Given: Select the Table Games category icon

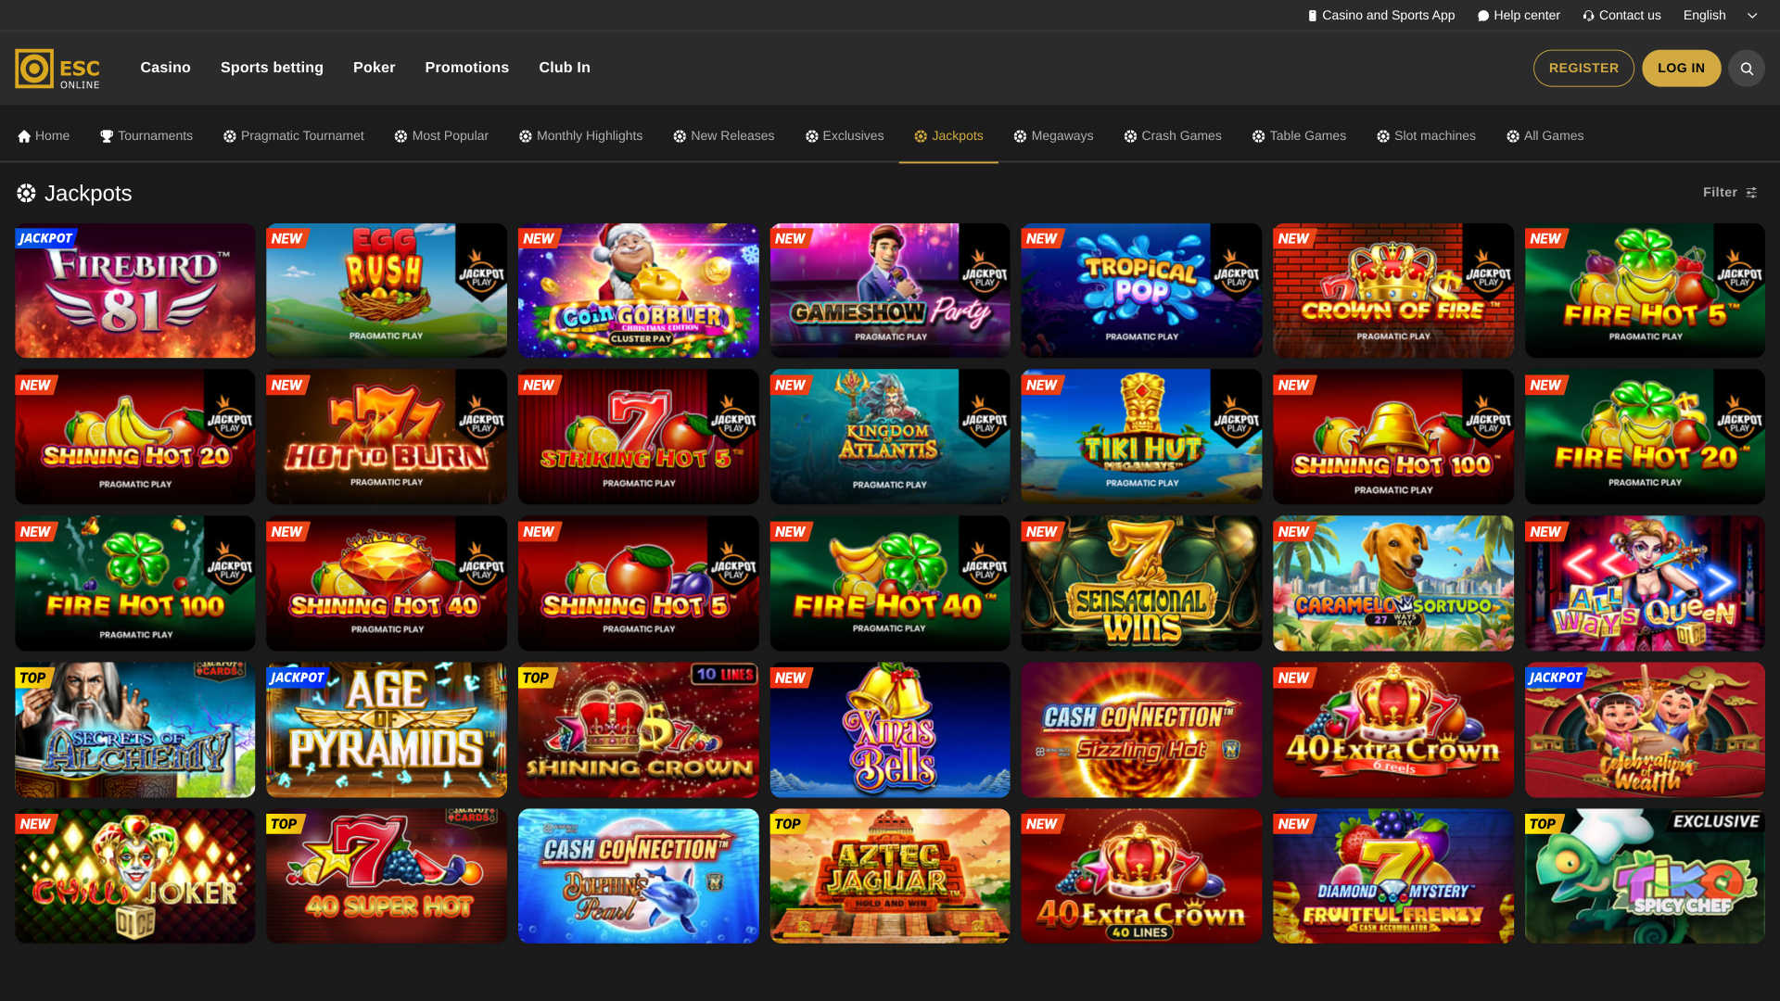Looking at the screenshot, I should click(x=1258, y=135).
